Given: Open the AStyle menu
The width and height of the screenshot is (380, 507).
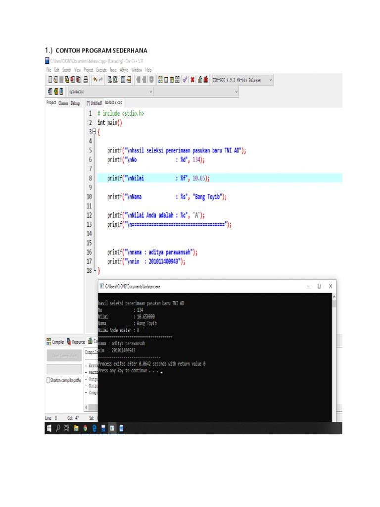Looking at the screenshot, I should tap(124, 70).
